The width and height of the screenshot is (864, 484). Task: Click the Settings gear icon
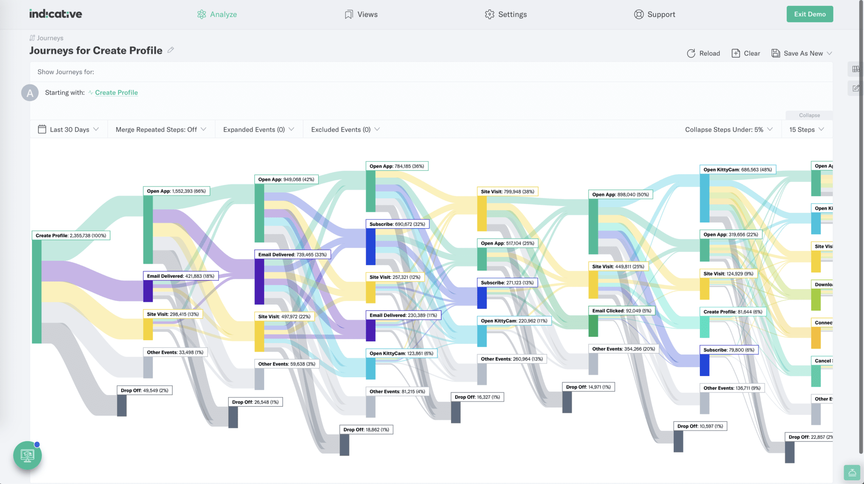tap(489, 14)
